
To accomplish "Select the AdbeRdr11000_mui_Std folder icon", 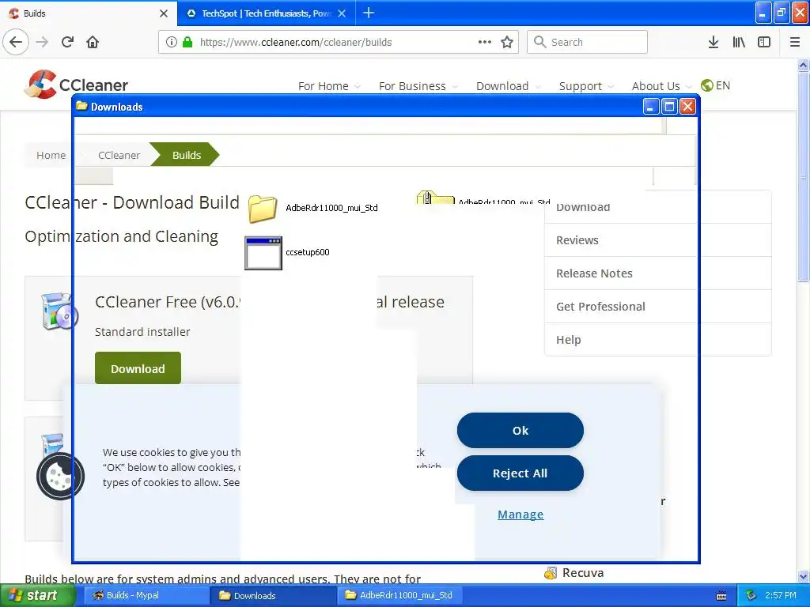I will point(263,209).
